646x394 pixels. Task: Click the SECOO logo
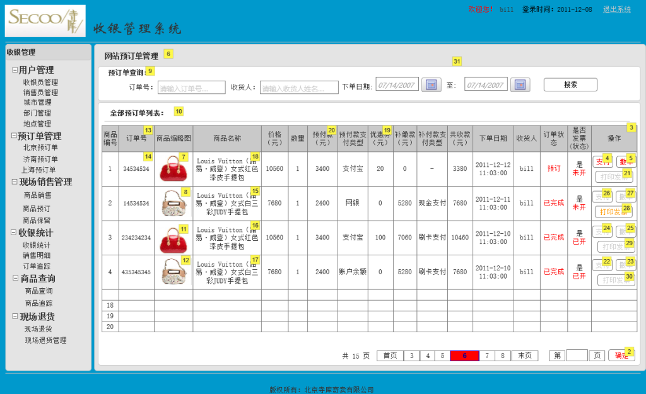(44, 21)
